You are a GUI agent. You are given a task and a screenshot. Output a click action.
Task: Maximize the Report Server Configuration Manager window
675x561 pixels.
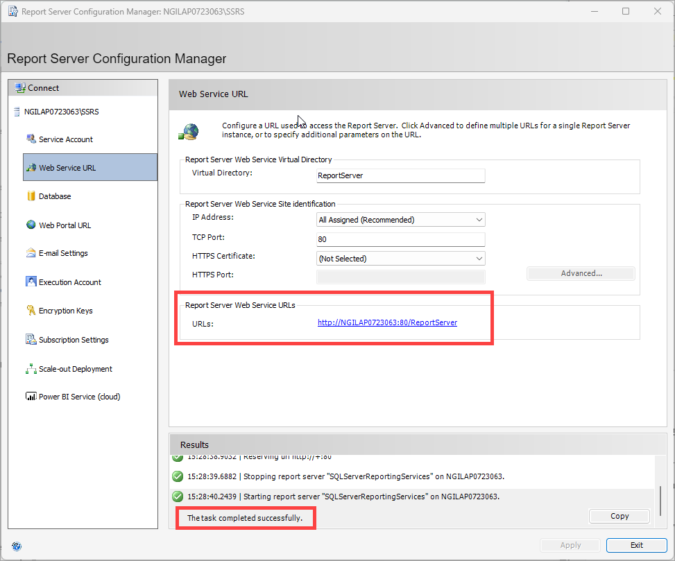pos(626,11)
